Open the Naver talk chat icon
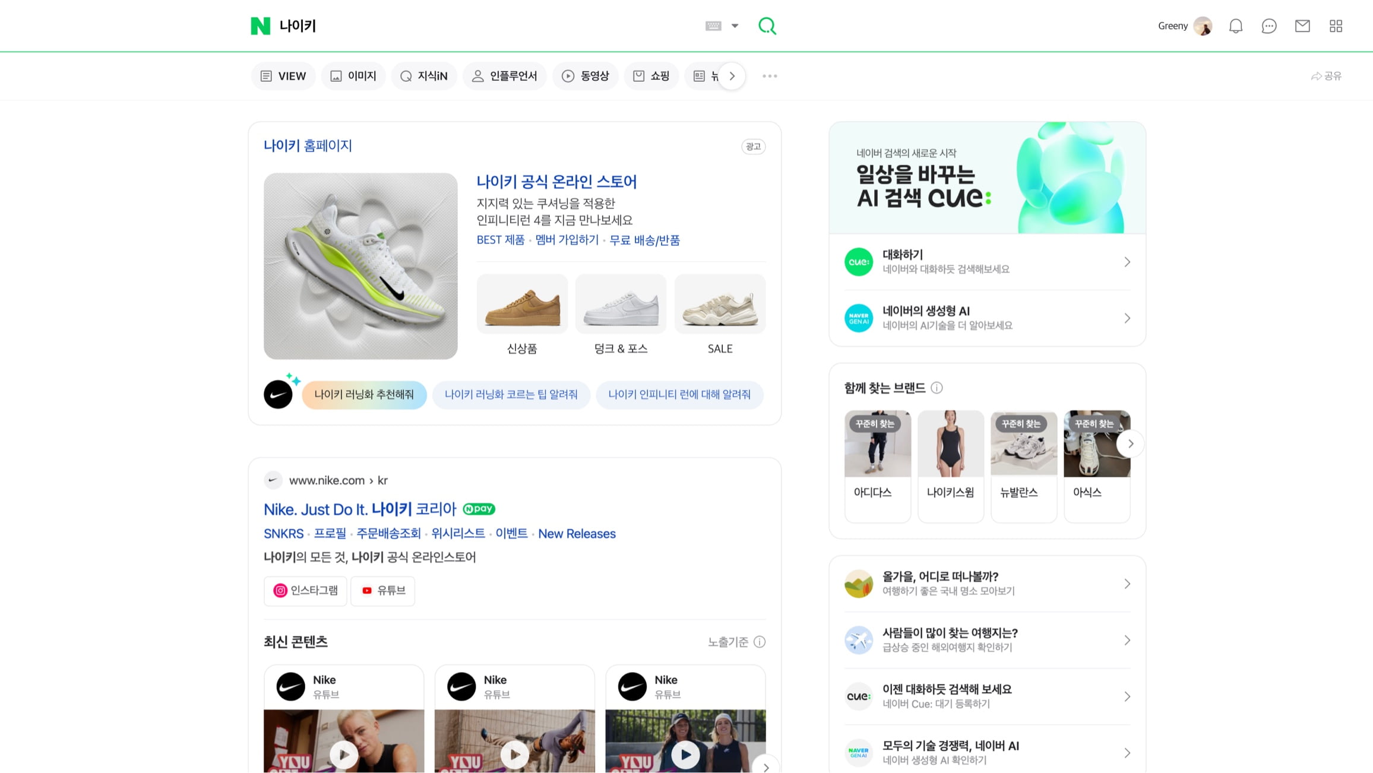1373x773 pixels. tap(1268, 26)
